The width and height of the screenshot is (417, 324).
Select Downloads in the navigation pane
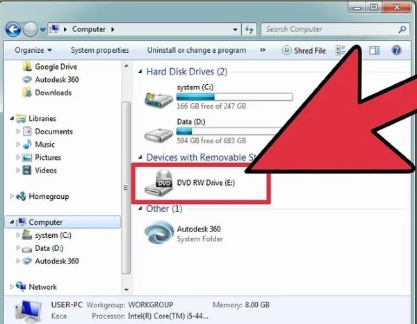pyautogui.click(x=53, y=92)
